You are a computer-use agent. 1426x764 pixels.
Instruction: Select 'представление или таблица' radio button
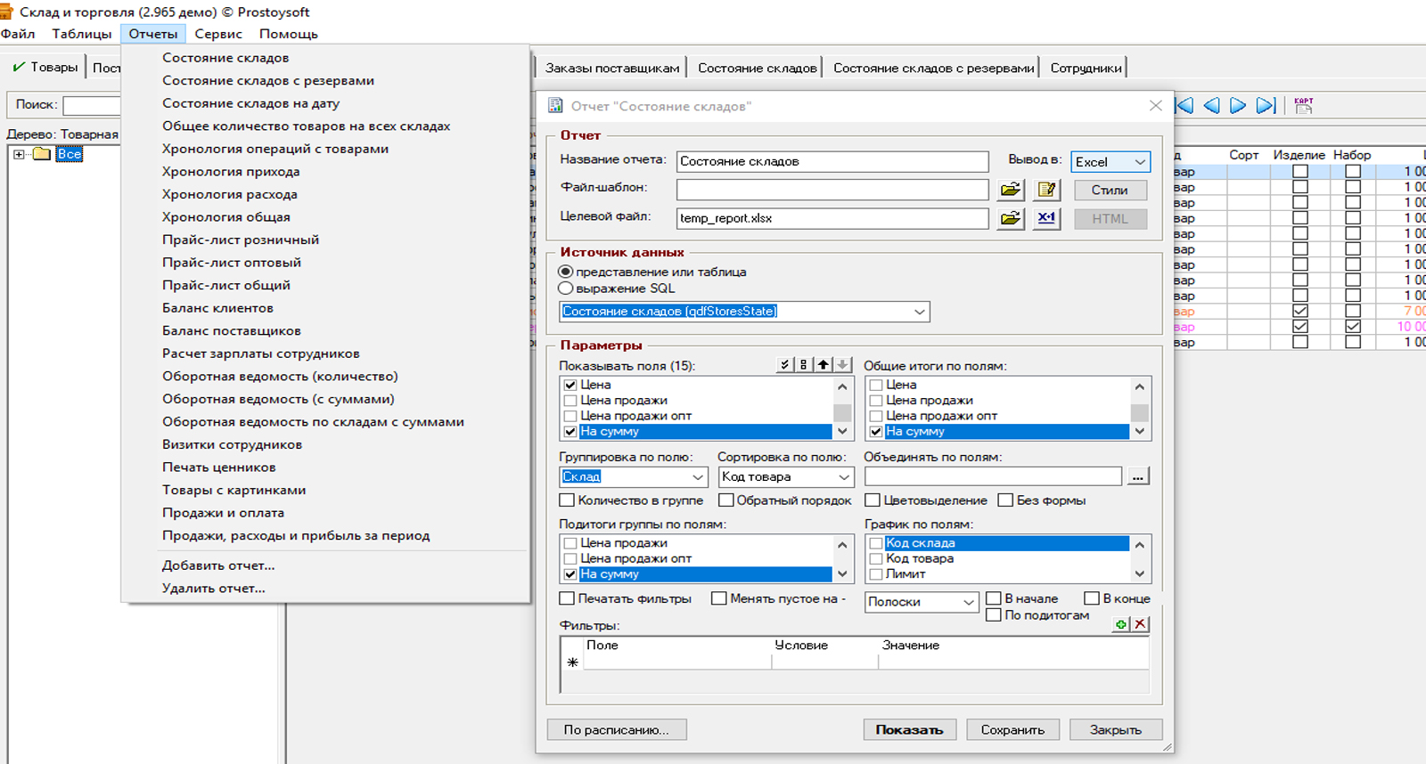pyautogui.click(x=566, y=272)
